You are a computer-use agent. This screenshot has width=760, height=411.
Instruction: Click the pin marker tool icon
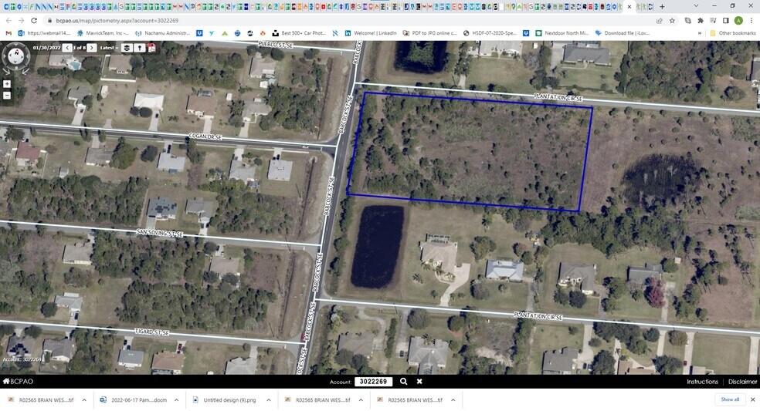tap(140, 48)
